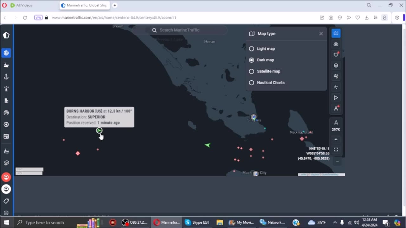
Task: Select the Live Map globe icon
Action: [6, 53]
